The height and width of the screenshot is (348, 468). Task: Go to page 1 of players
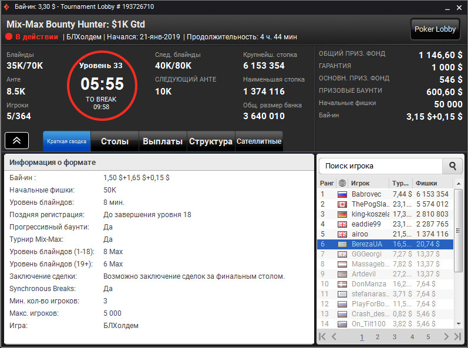[x=362, y=337]
